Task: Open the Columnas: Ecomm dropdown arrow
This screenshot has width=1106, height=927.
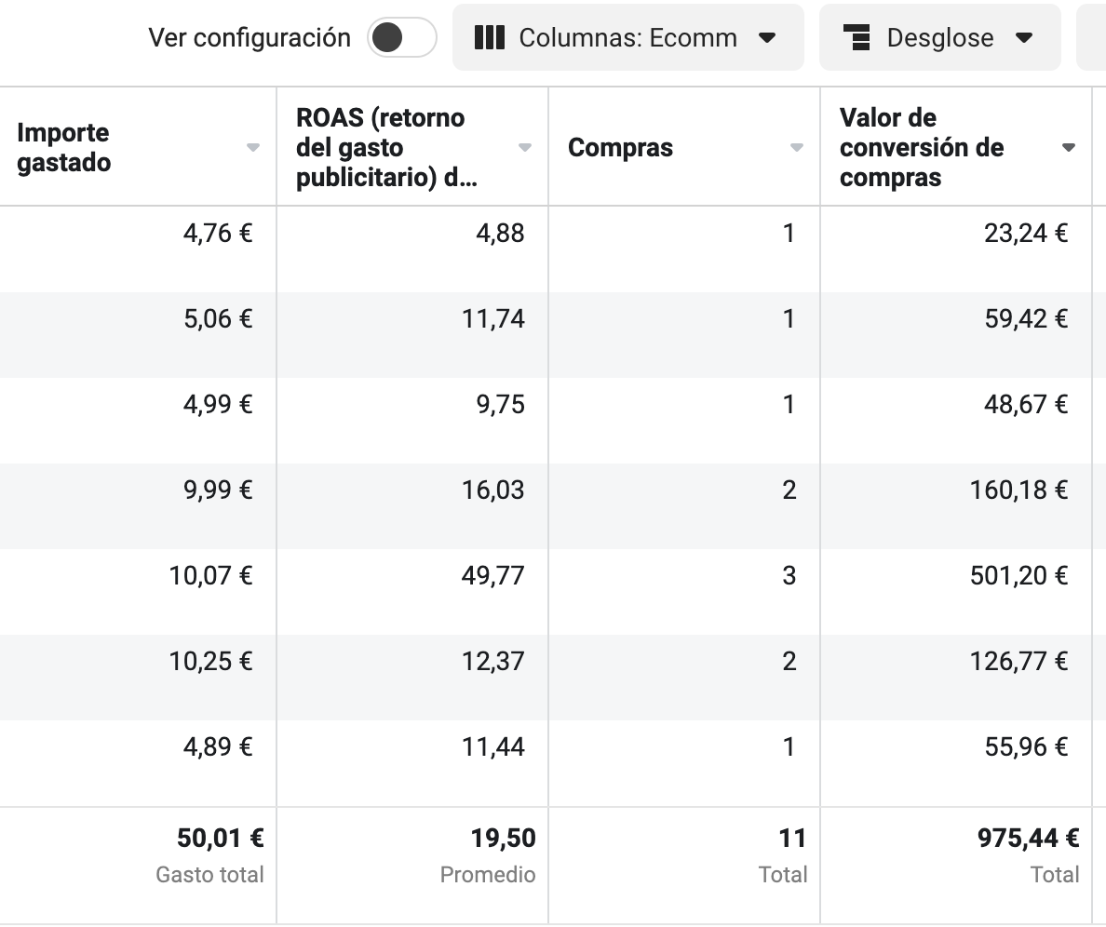Action: [x=767, y=37]
